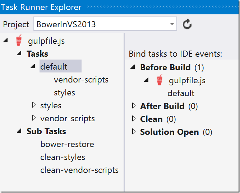Screen dimensions: 240x193
Task: Expand the Clean binding
Action: 134,119
